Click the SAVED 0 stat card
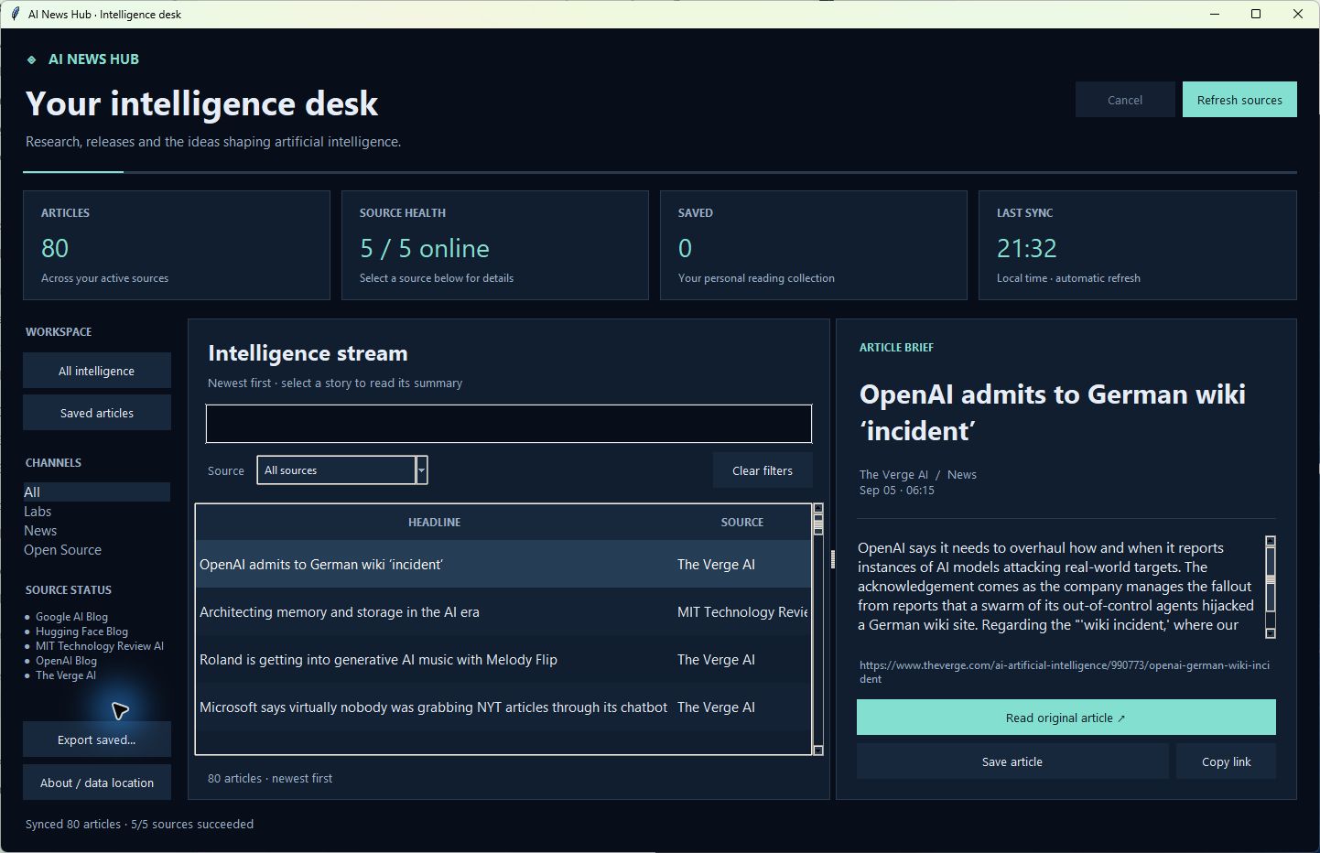Viewport: 1320px width, 853px height. [x=814, y=245]
